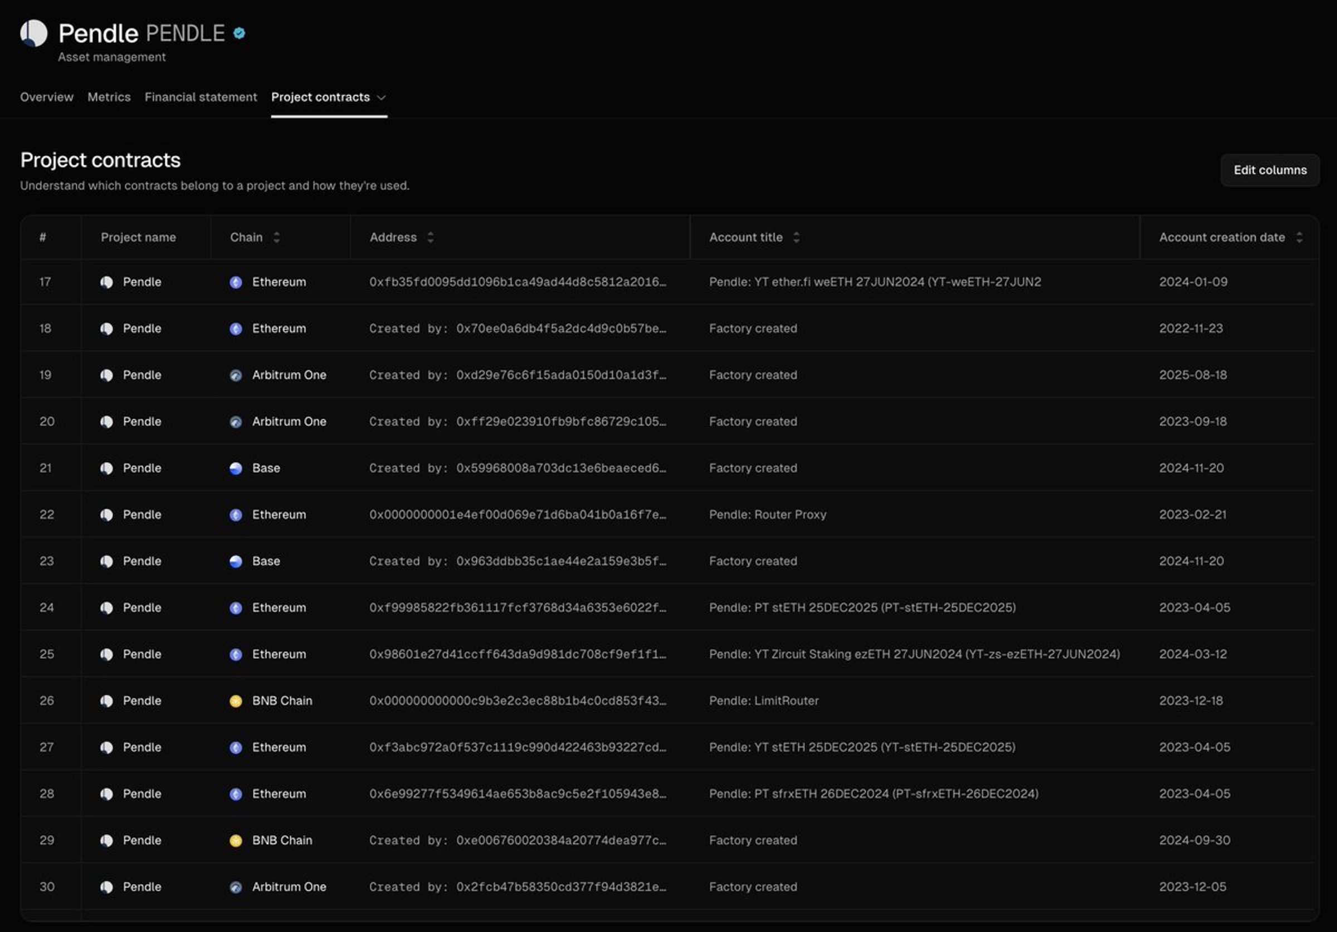Switch to the Metrics tab
The image size is (1337, 932).
point(109,97)
